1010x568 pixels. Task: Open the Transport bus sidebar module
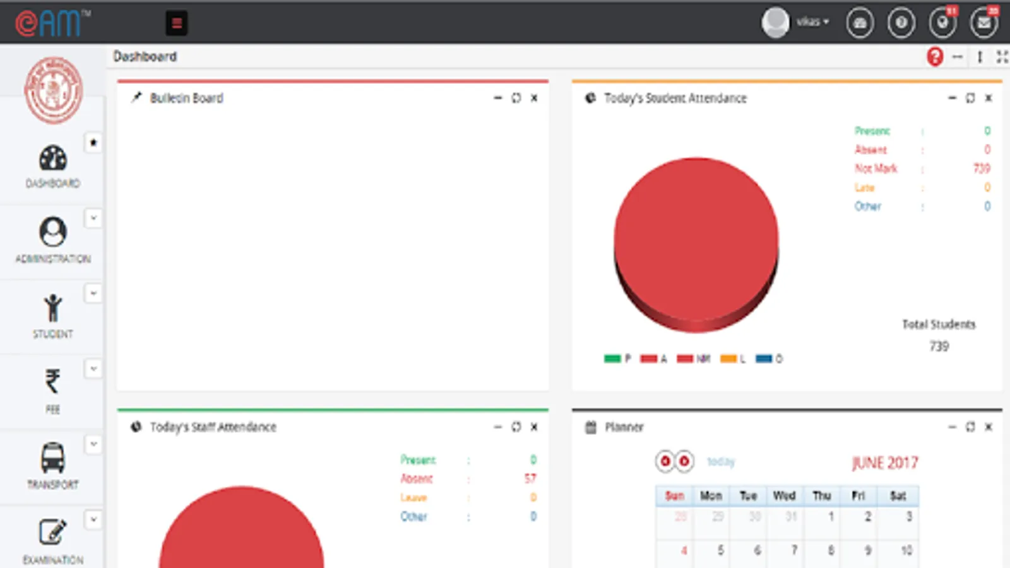(53, 466)
